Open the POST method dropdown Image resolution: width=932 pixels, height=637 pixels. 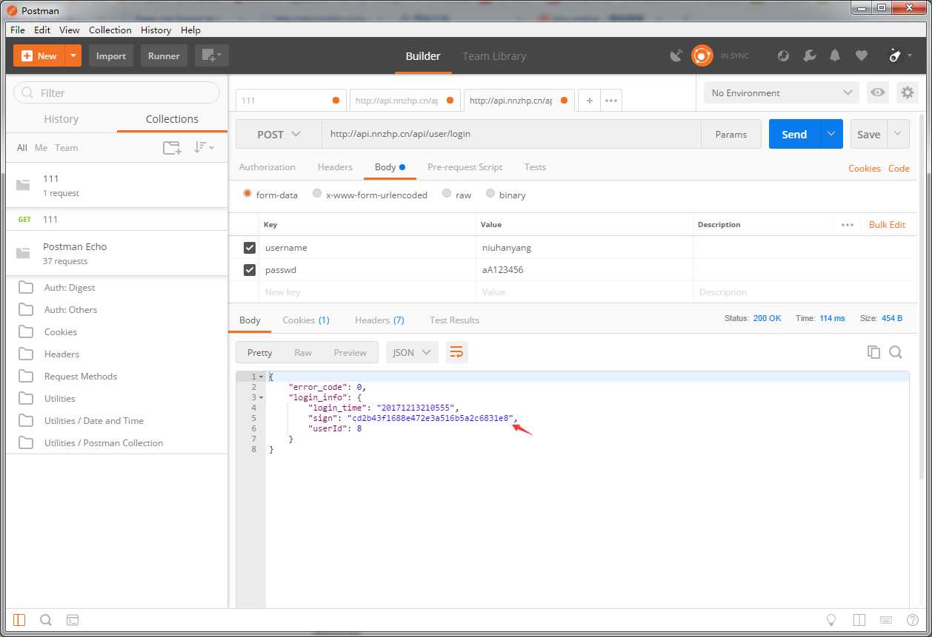(x=279, y=134)
